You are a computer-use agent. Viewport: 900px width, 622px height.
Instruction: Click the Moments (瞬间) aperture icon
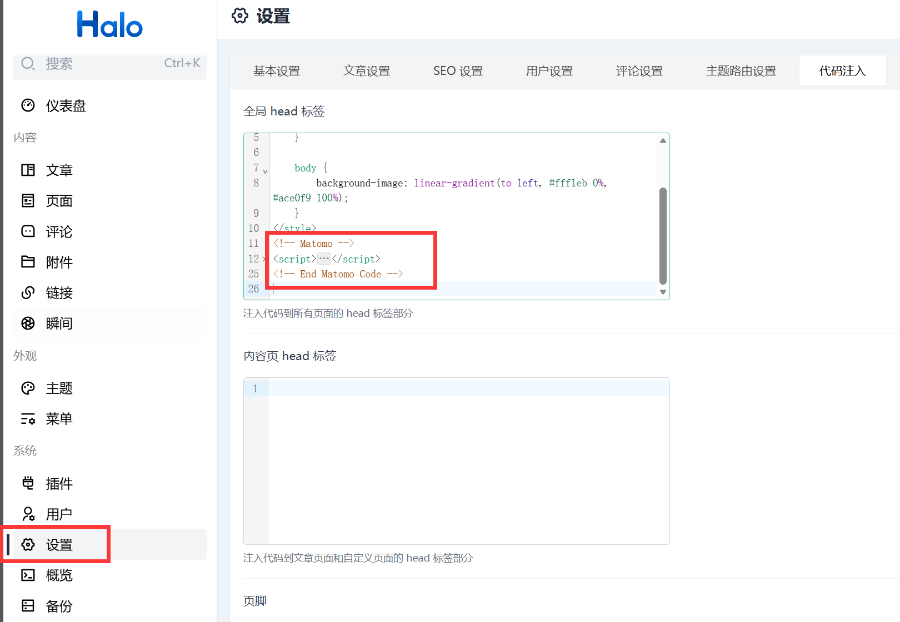click(x=28, y=323)
